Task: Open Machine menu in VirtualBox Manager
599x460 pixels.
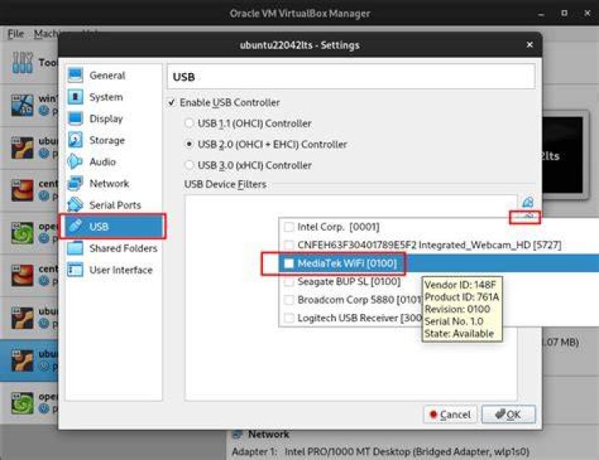Action: 46,34
